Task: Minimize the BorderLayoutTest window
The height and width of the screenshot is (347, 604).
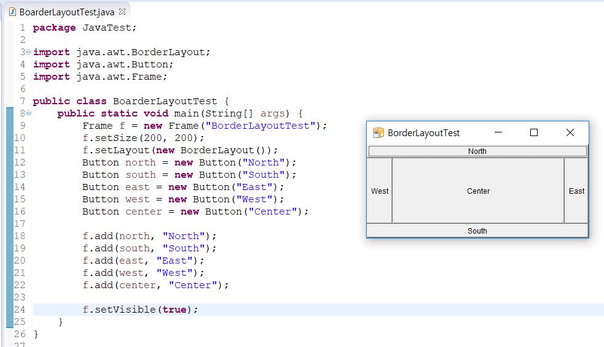Action: (498, 132)
